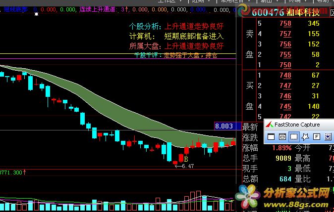The width and height of the screenshot is (334, 212).
Task: Click the 计算机 sector text line
Action: click(176, 36)
